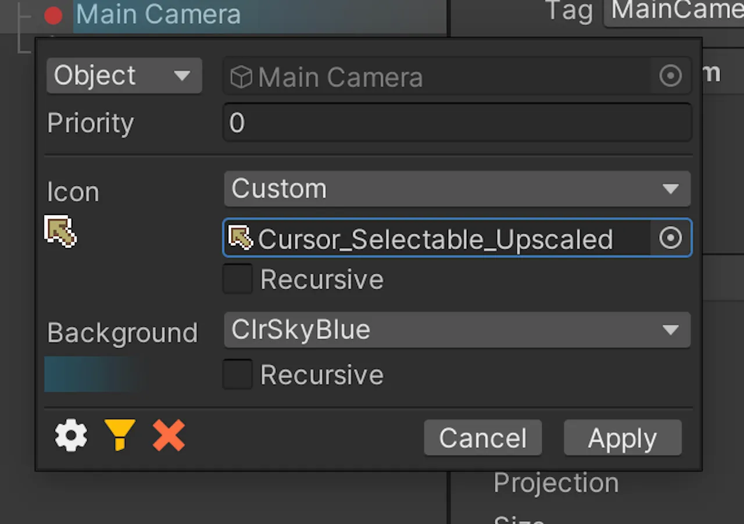Click the cursor icon preview under Icon label
Viewport: 744px width, 524px height.
click(x=60, y=231)
